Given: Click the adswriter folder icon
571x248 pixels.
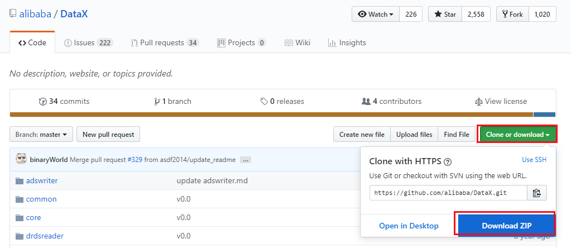Looking at the screenshot, I should (20, 180).
